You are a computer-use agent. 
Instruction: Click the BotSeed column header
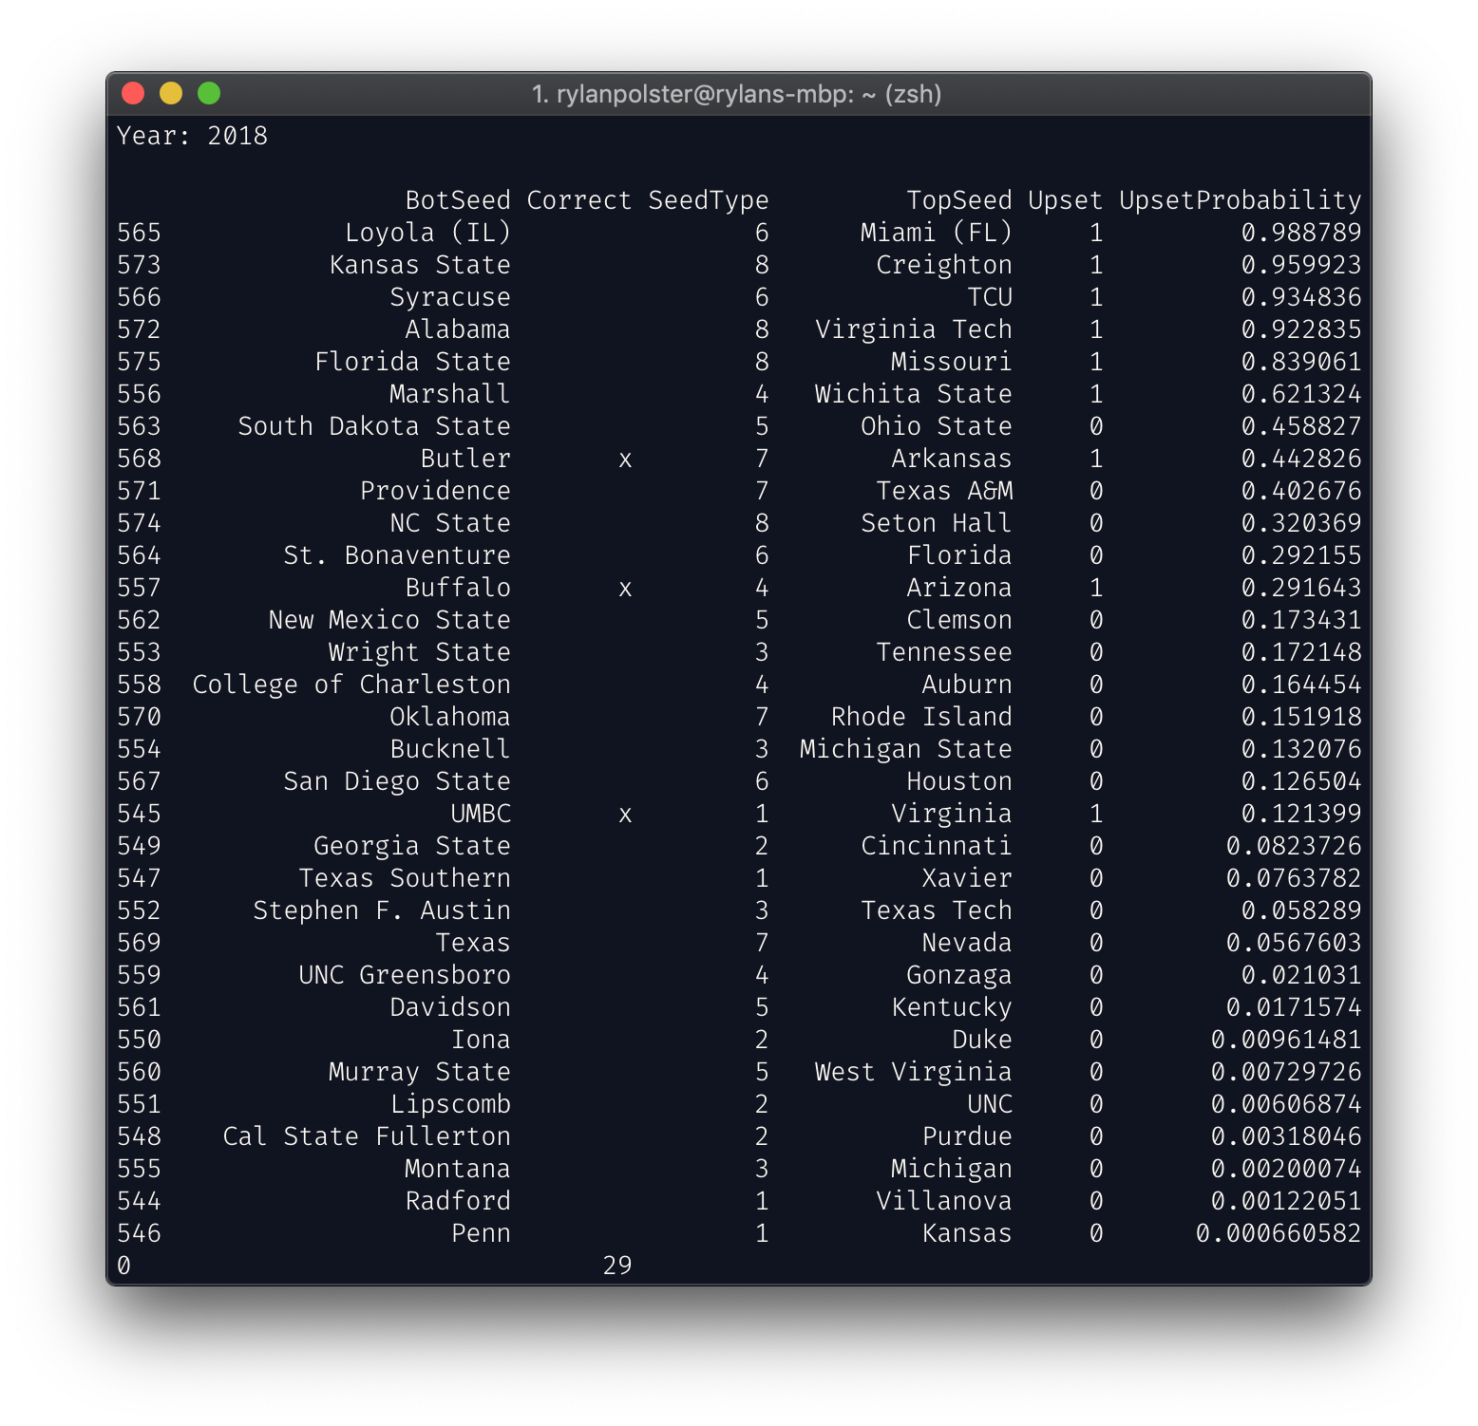coord(458,200)
